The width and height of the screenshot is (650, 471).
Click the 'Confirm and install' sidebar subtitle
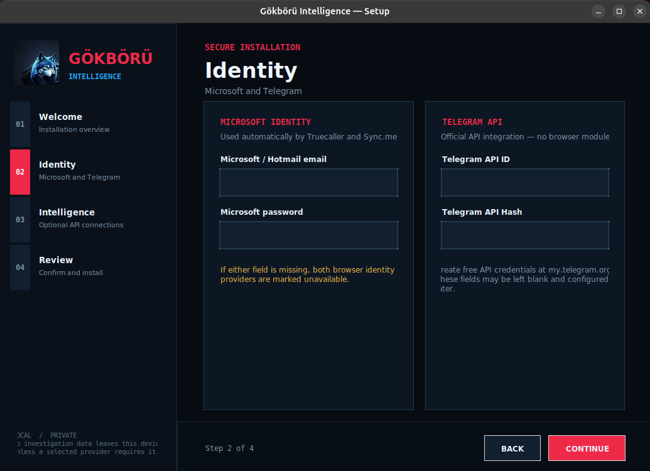pyautogui.click(x=71, y=273)
